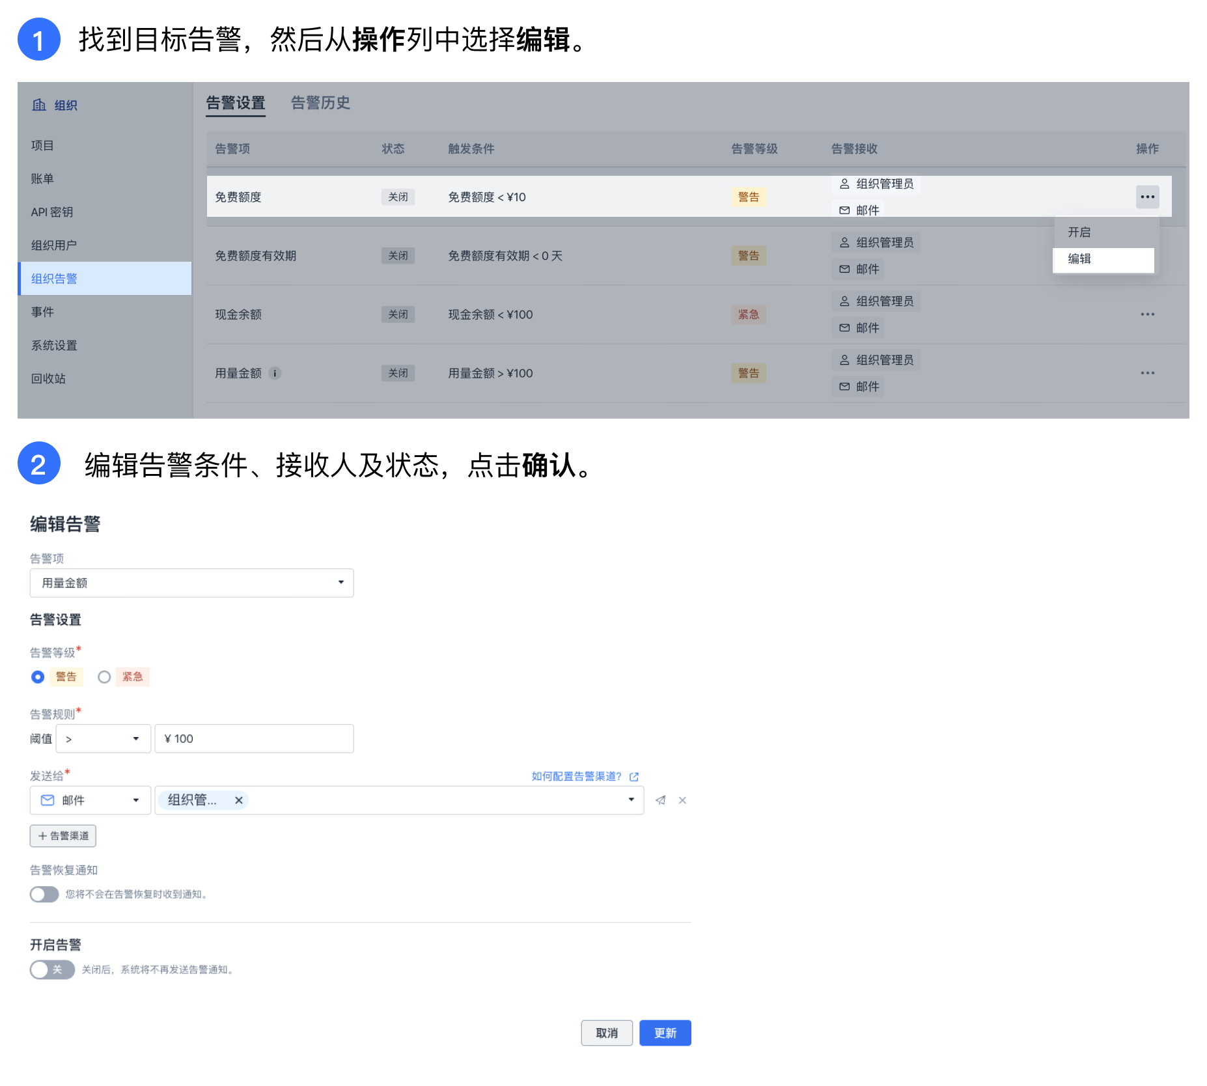This screenshot has height=1086, width=1207.
Task: Click the info icon beside 用量金额
Action: coord(275,373)
